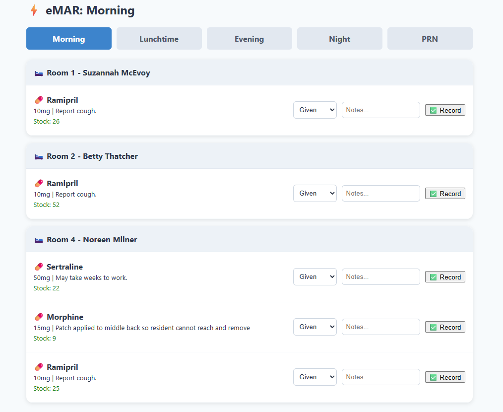This screenshot has height=412, width=503.
Task: Click the 'Stock: 22' value
Action: click(47, 288)
